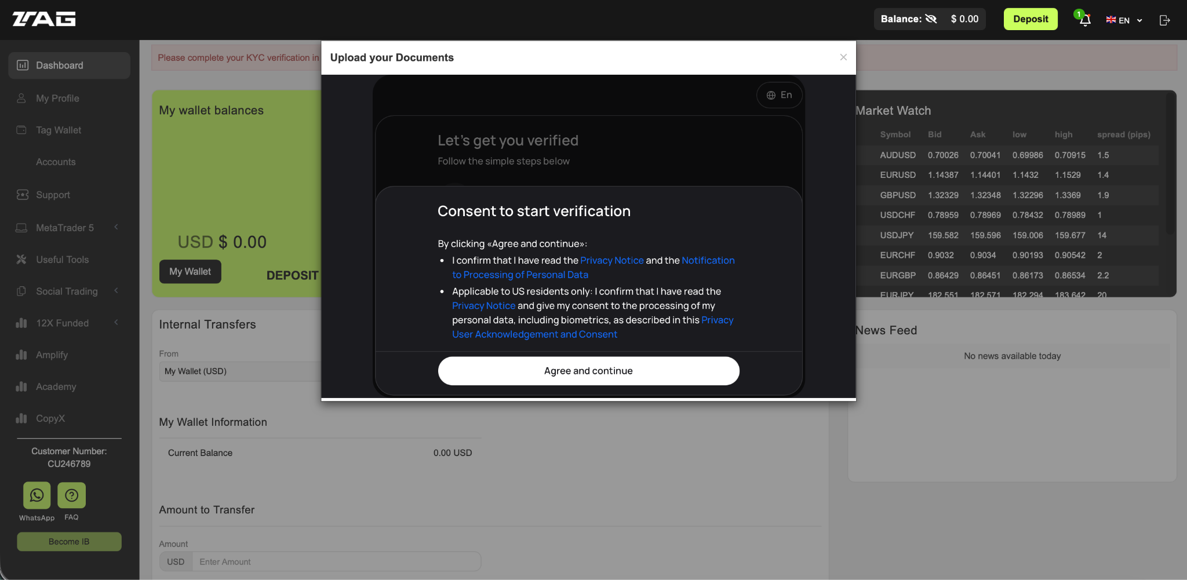The width and height of the screenshot is (1187, 580).
Task: Click the Dashboard icon in sidebar
Action: tap(23, 65)
